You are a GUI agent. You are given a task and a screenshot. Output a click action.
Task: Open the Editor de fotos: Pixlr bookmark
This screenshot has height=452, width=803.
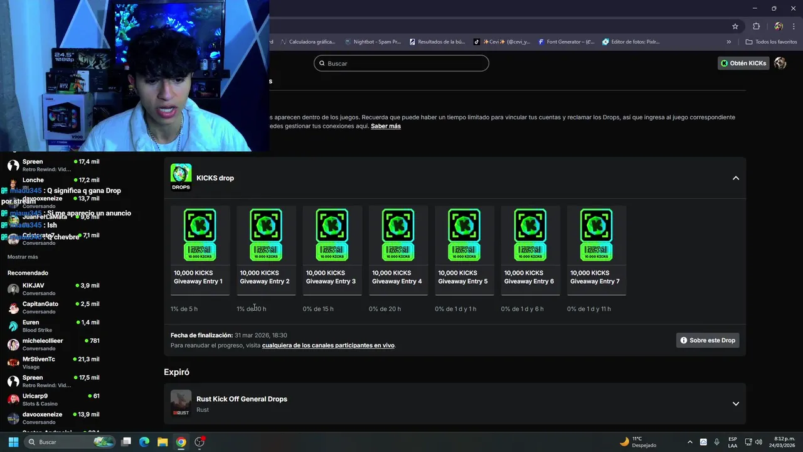[x=630, y=42]
